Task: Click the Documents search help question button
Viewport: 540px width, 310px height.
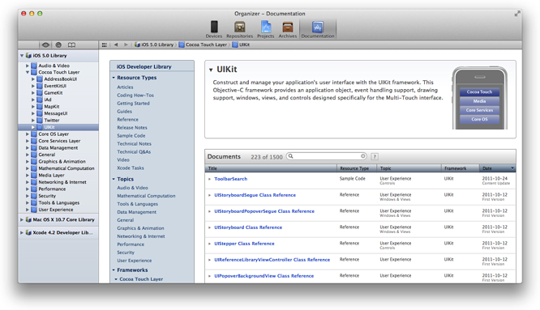Action: click(375, 157)
